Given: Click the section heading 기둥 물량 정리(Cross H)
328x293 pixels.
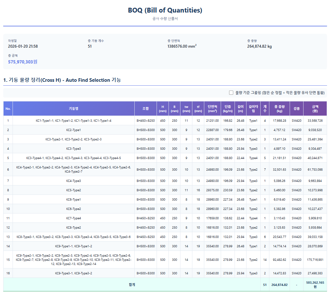Looking at the screenshot, I should click(62, 80).
